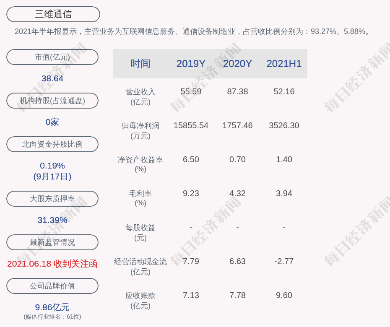Select net profit value 1757.46
The width and height of the screenshot is (390, 327).
237,126
